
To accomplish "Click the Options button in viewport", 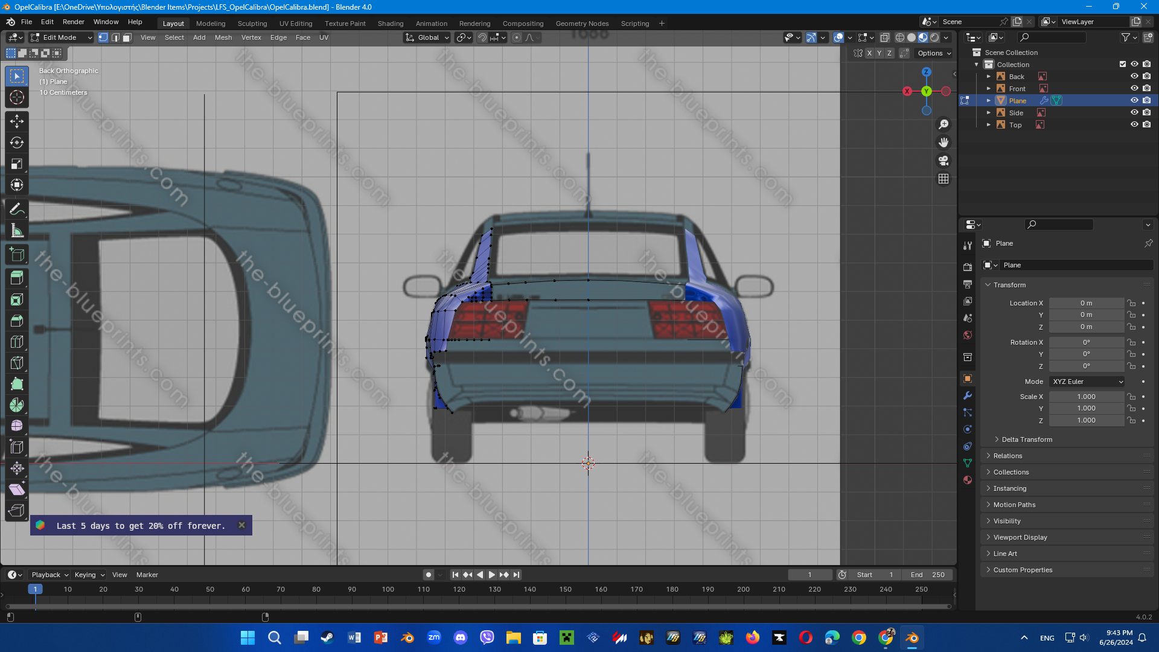I will click(x=934, y=53).
